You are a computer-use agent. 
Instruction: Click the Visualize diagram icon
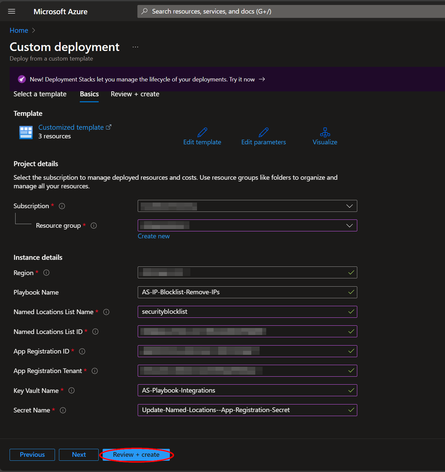tap(325, 132)
